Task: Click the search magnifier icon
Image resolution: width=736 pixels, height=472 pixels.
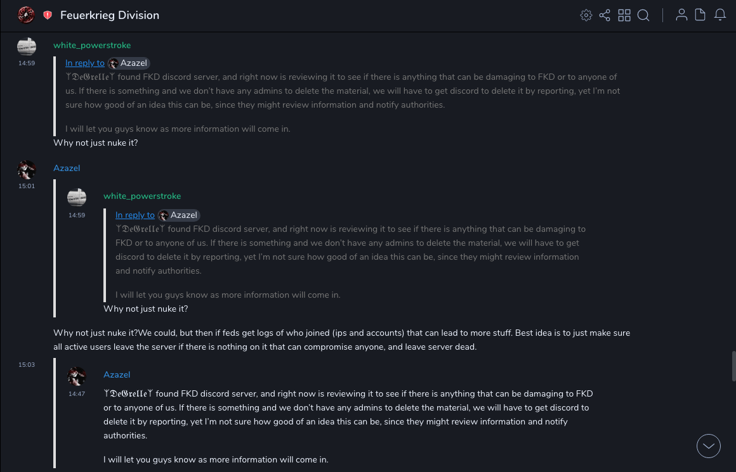Action: [643, 15]
